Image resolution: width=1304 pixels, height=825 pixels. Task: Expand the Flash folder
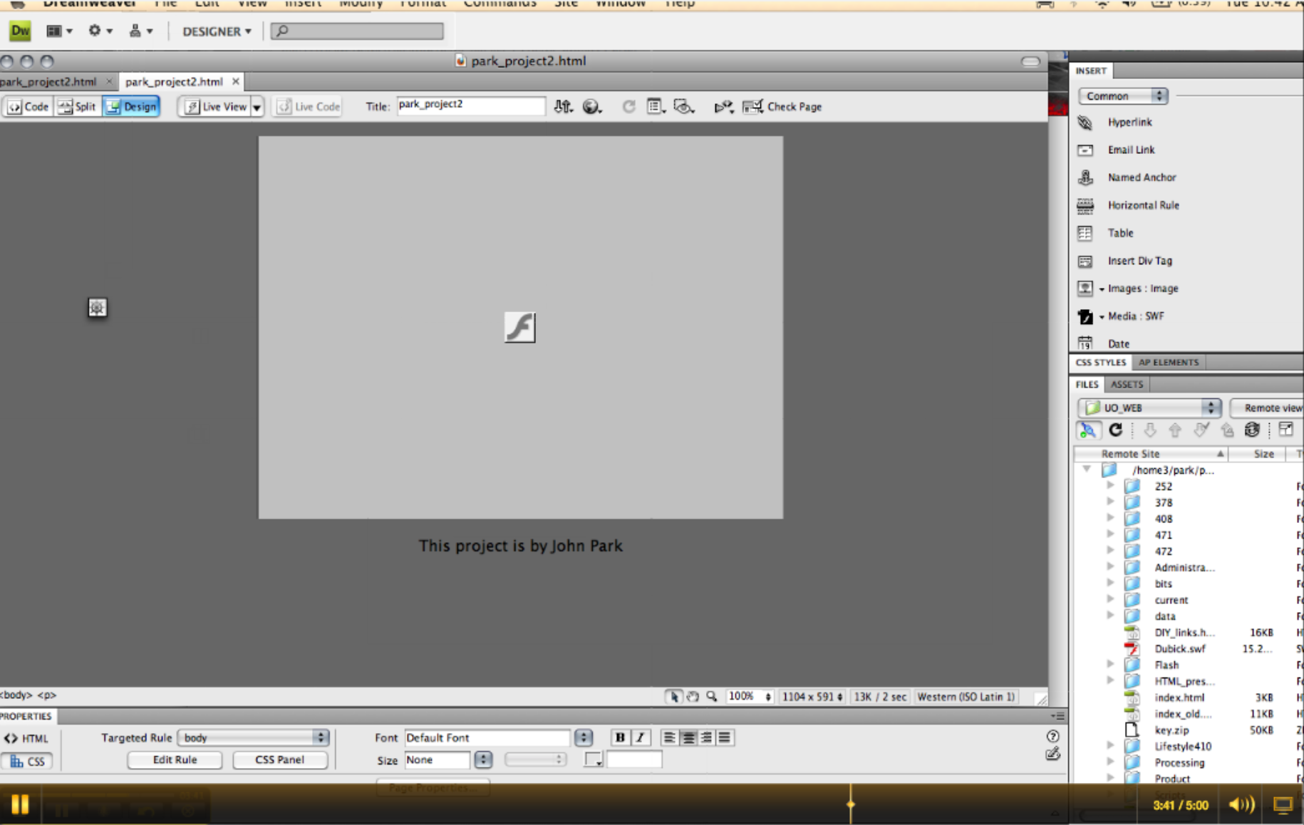pos(1110,665)
